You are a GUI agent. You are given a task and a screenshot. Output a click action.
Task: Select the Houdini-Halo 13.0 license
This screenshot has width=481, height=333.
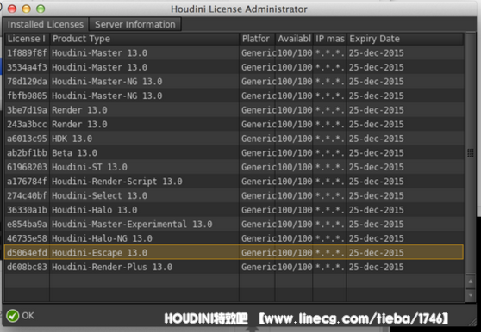(234, 210)
